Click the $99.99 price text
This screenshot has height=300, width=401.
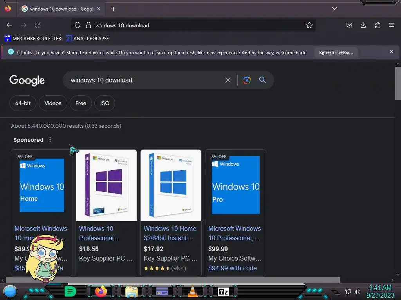pyautogui.click(x=218, y=249)
